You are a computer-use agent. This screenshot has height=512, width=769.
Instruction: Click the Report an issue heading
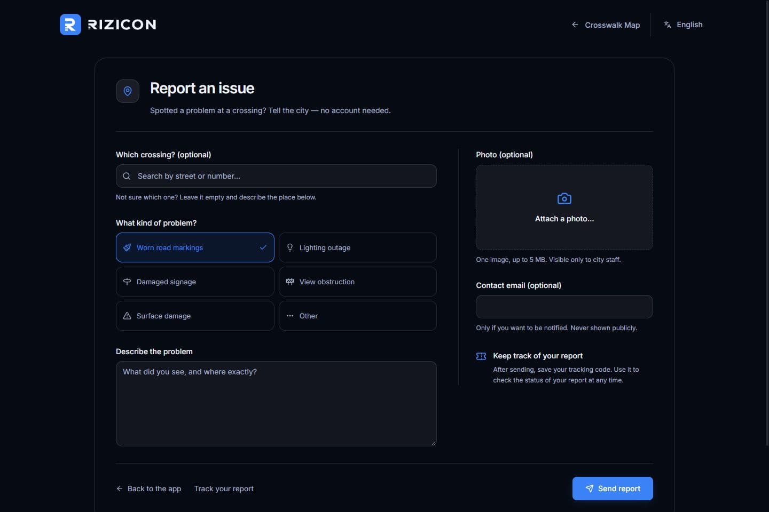click(202, 88)
